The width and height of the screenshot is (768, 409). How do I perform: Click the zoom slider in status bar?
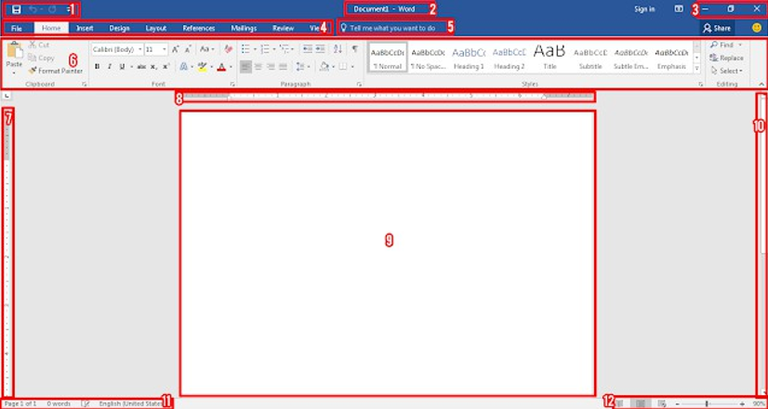(707, 403)
